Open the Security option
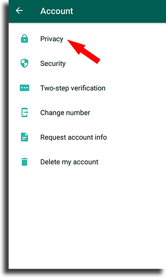 tap(87, 64)
